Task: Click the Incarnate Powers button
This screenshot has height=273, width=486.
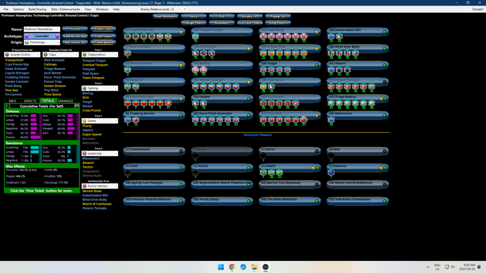Action: coord(250,23)
